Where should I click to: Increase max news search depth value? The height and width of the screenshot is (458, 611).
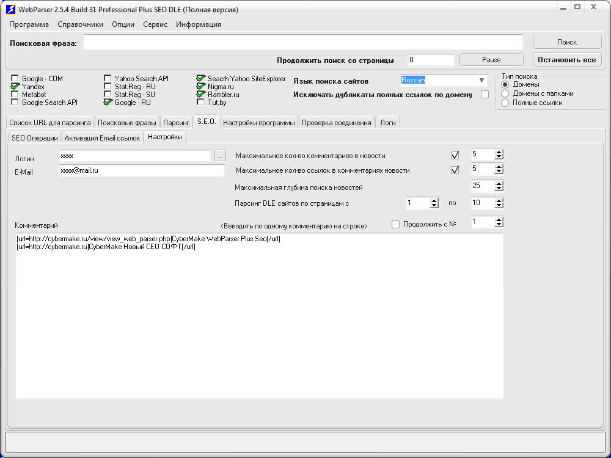point(499,184)
